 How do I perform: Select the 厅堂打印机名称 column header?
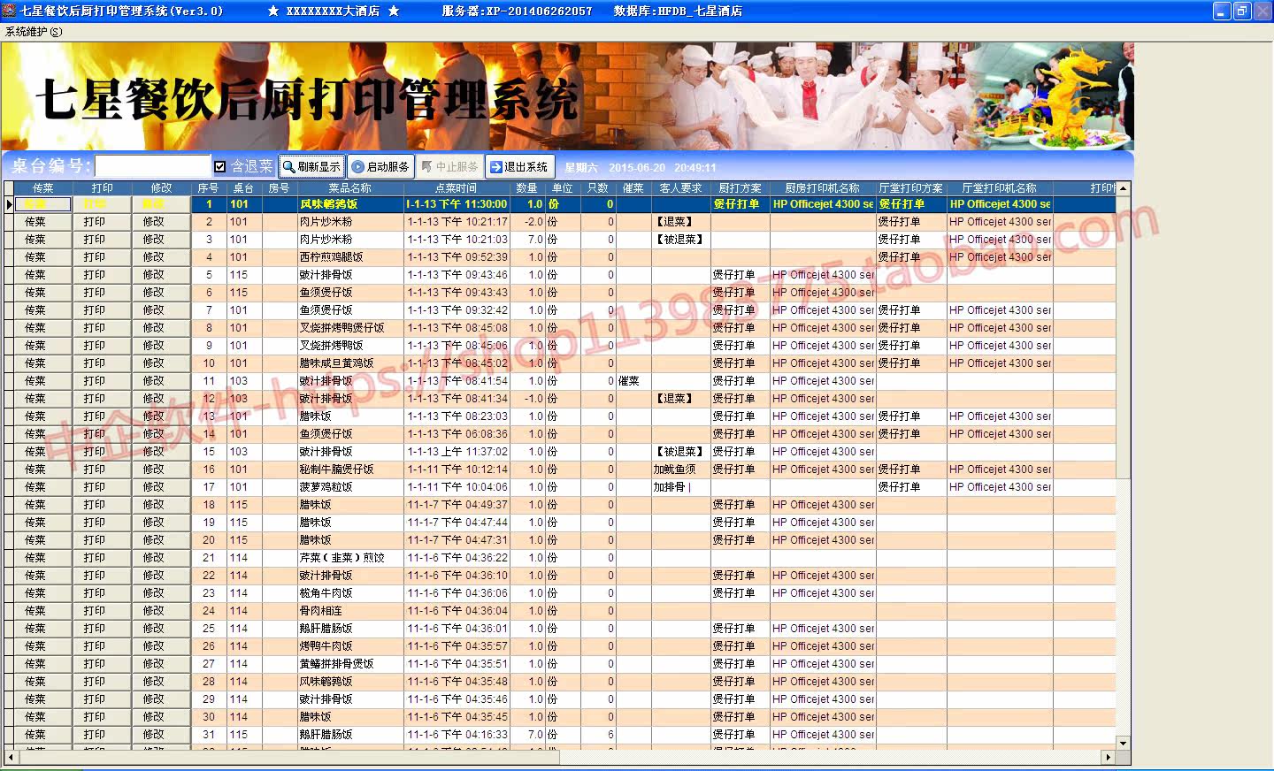click(1000, 188)
